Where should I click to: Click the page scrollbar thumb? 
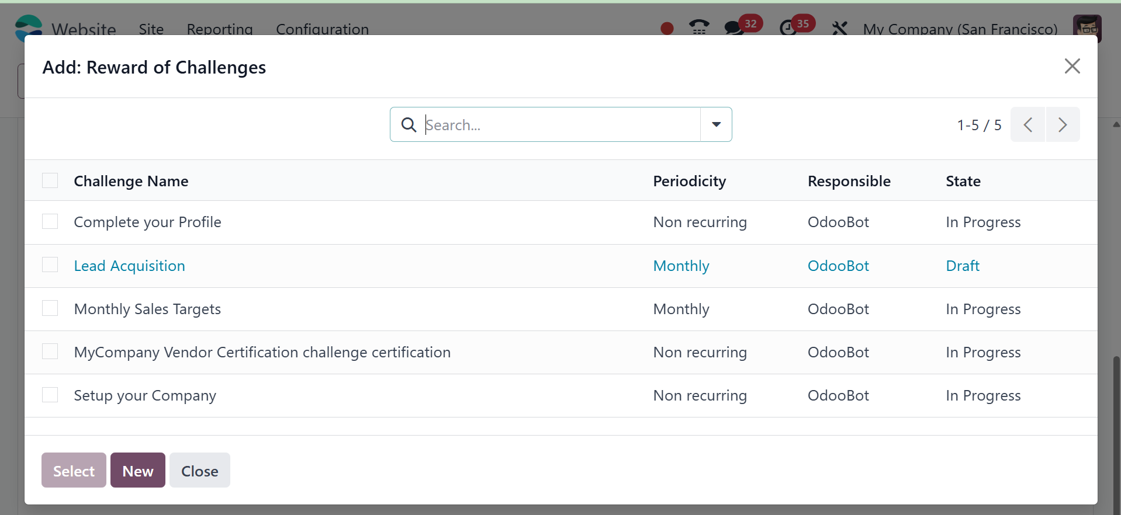pyautogui.click(x=1116, y=432)
